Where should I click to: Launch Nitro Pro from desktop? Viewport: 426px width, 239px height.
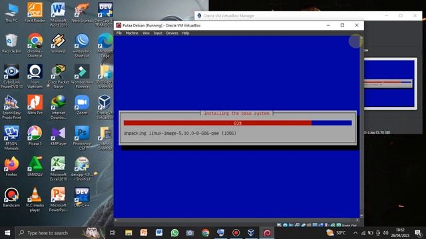(x=35, y=105)
